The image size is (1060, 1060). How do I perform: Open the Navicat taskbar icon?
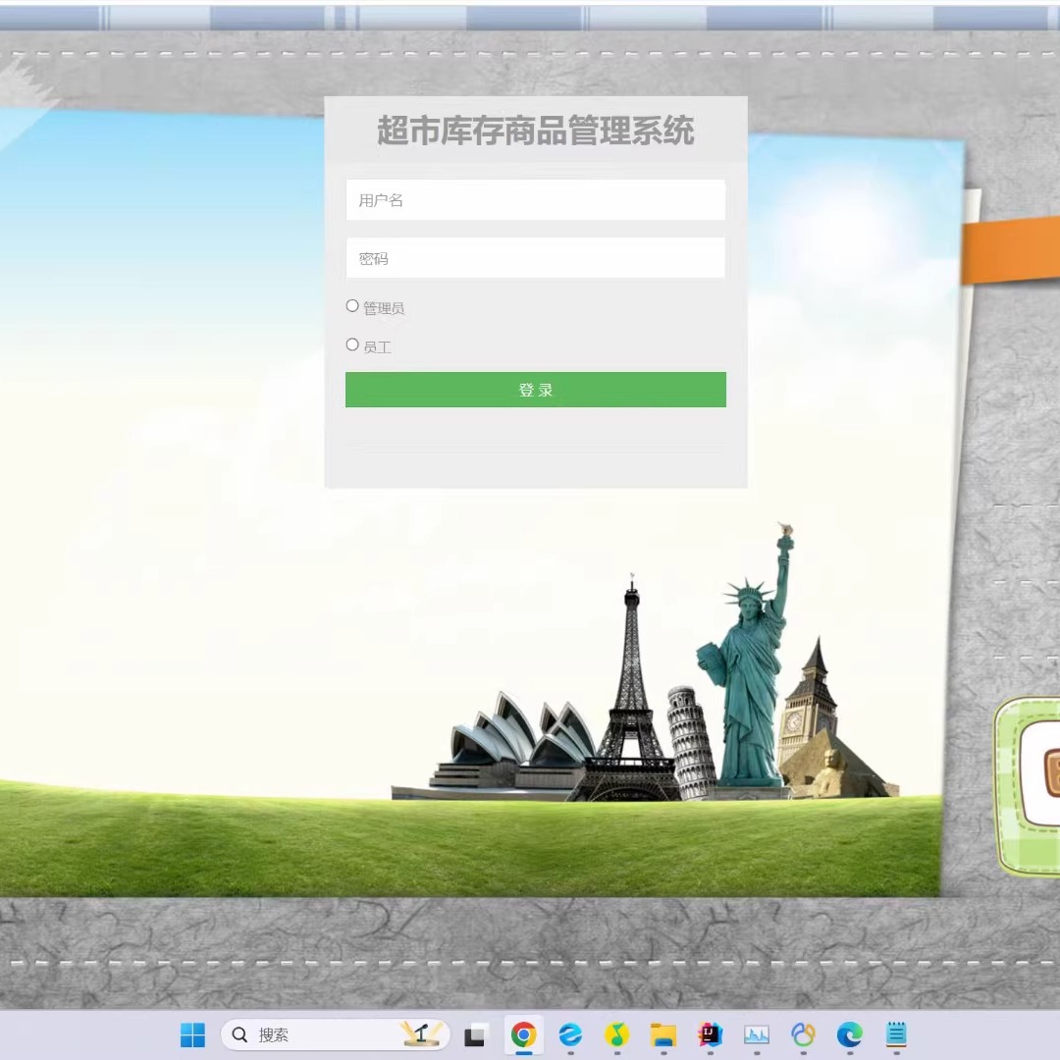click(803, 1035)
